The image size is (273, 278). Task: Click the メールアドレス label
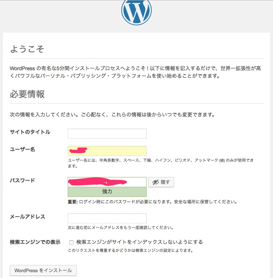(x=28, y=217)
